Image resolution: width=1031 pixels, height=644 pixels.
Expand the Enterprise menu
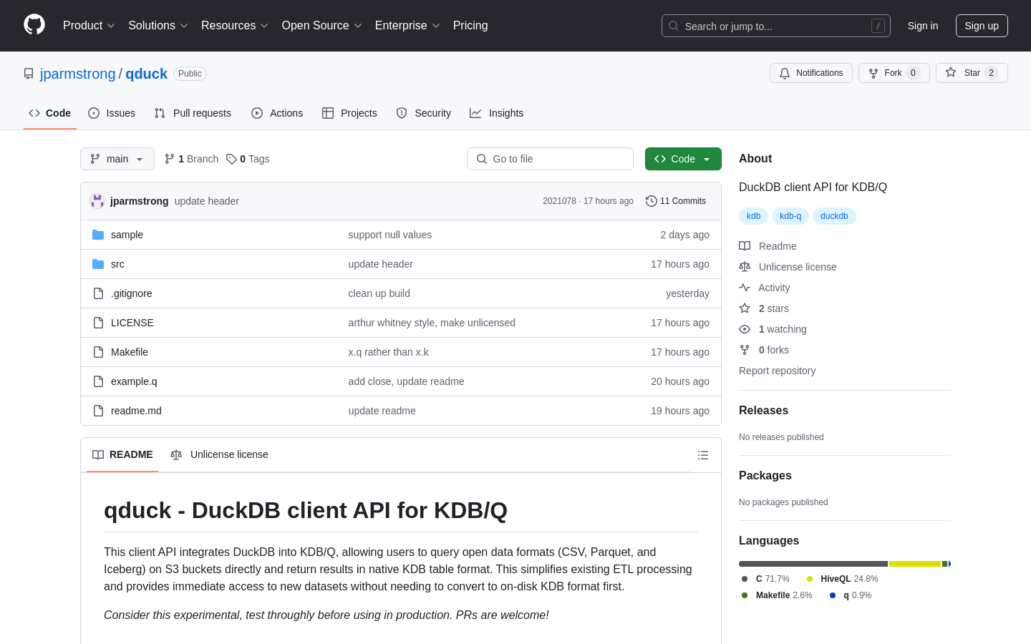(407, 26)
